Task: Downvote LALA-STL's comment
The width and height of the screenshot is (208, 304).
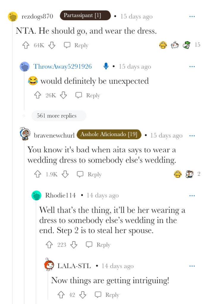Action: click(x=83, y=295)
